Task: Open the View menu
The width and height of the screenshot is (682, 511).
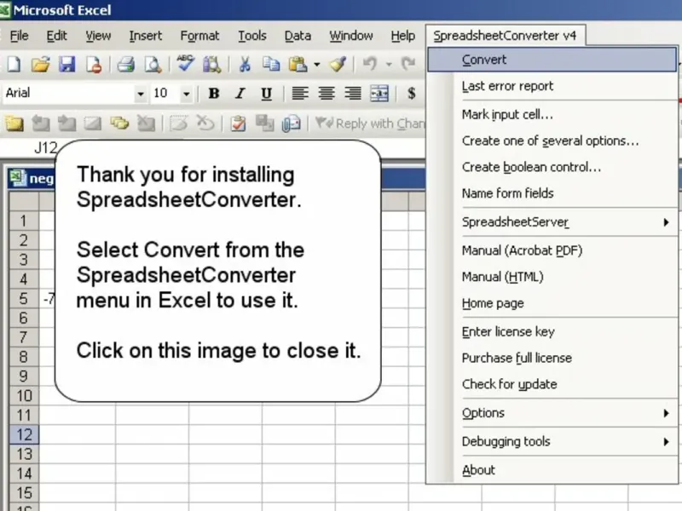Action: (x=98, y=36)
